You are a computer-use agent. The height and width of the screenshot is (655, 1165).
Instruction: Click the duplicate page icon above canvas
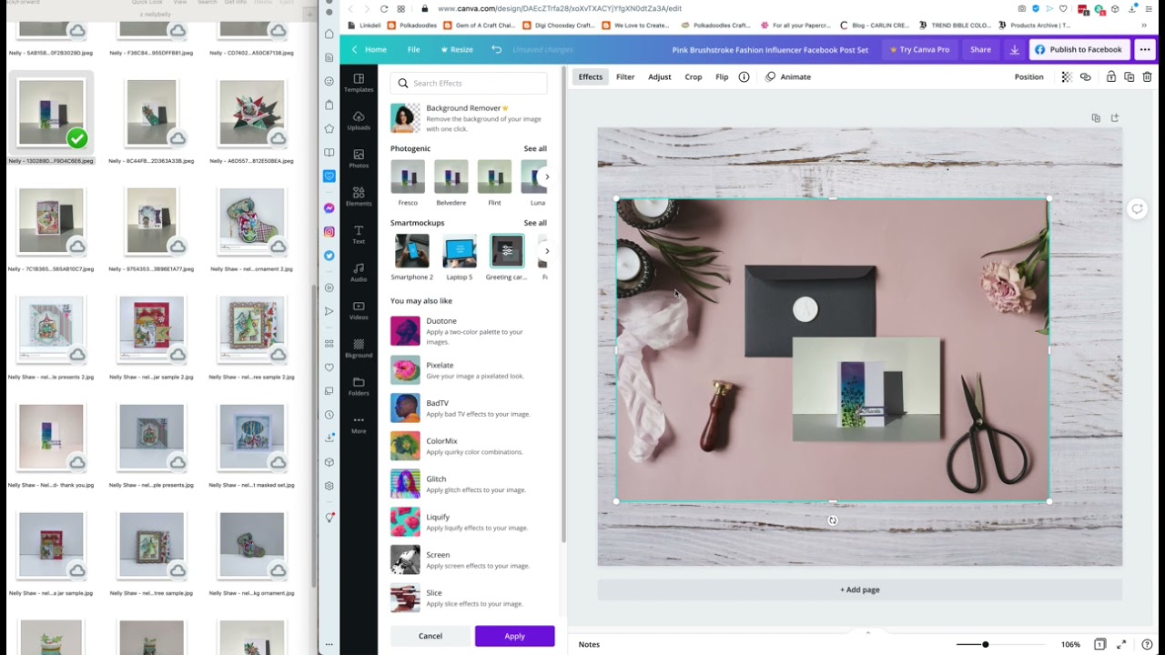(x=1096, y=117)
